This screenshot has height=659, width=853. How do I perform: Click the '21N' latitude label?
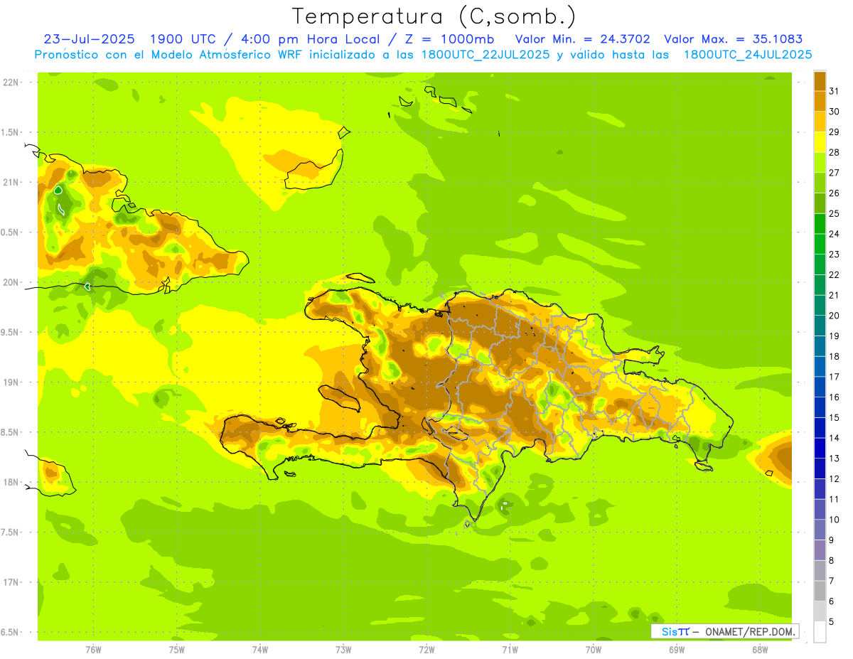click(x=11, y=183)
